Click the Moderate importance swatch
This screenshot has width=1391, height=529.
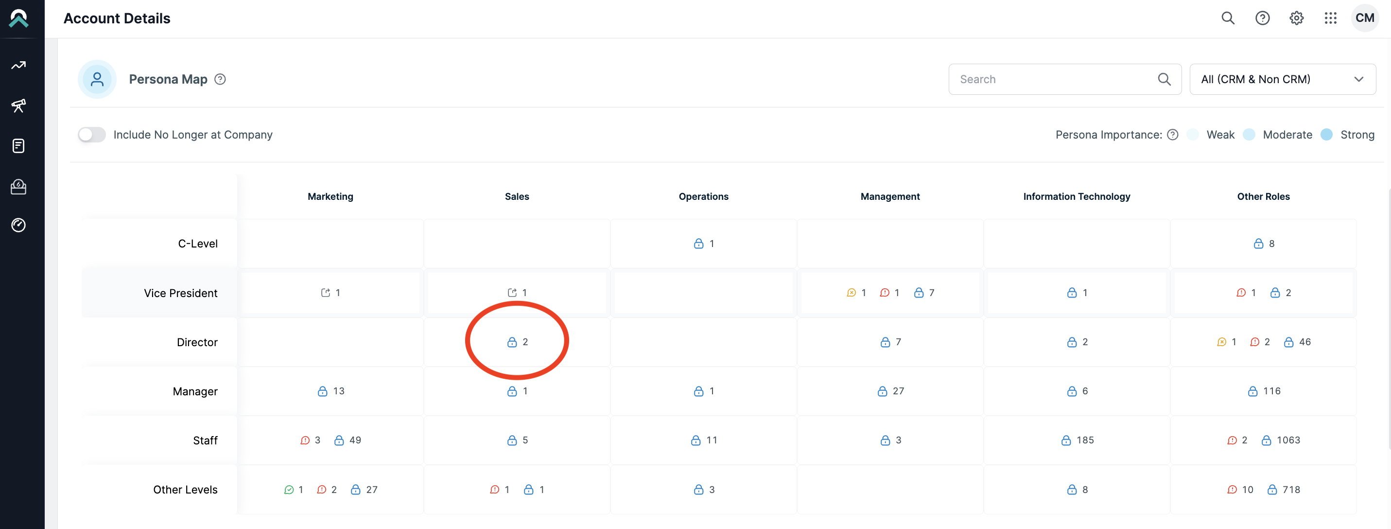[x=1249, y=135]
